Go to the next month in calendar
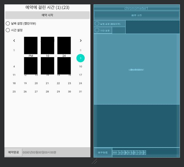This screenshot has height=167, width=184. click(x=81, y=40)
